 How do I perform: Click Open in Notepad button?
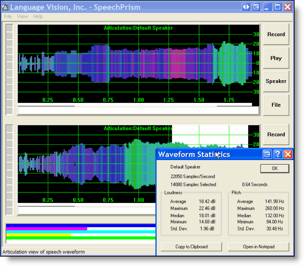(x=259, y=247)
